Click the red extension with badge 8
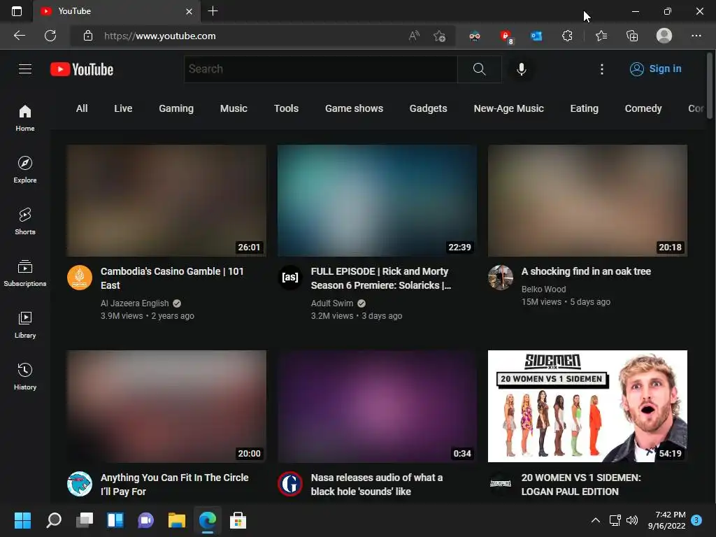 [x=506, y=36]
